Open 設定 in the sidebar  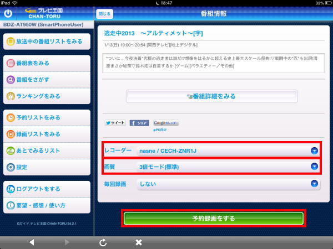[47, 167]
